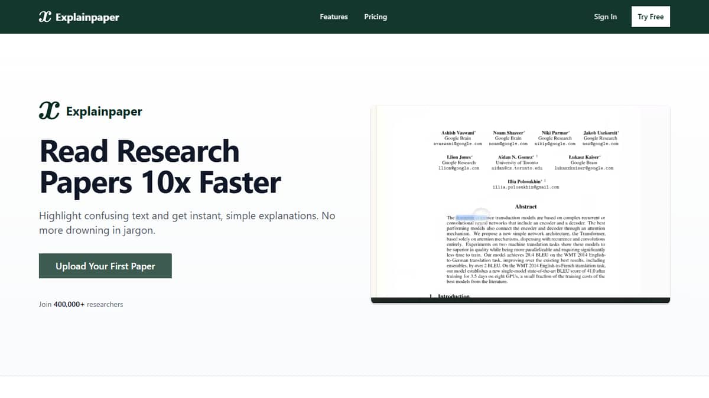Click the Try Free button
Image resolution: width=709 pixels, height=398 pixels.
[651, 17]
